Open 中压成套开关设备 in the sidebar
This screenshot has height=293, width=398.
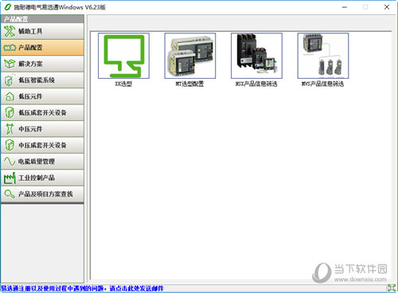[42, 145]
